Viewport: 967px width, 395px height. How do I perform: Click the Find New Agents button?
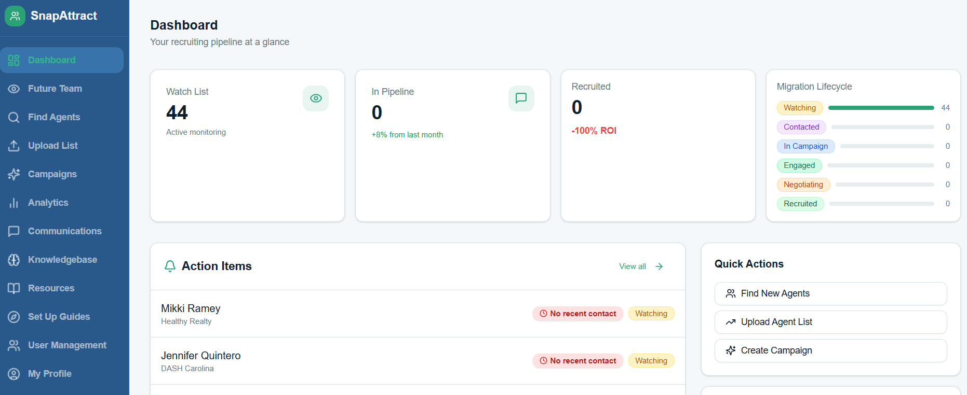pyautogui.click(x=830, y=293)
